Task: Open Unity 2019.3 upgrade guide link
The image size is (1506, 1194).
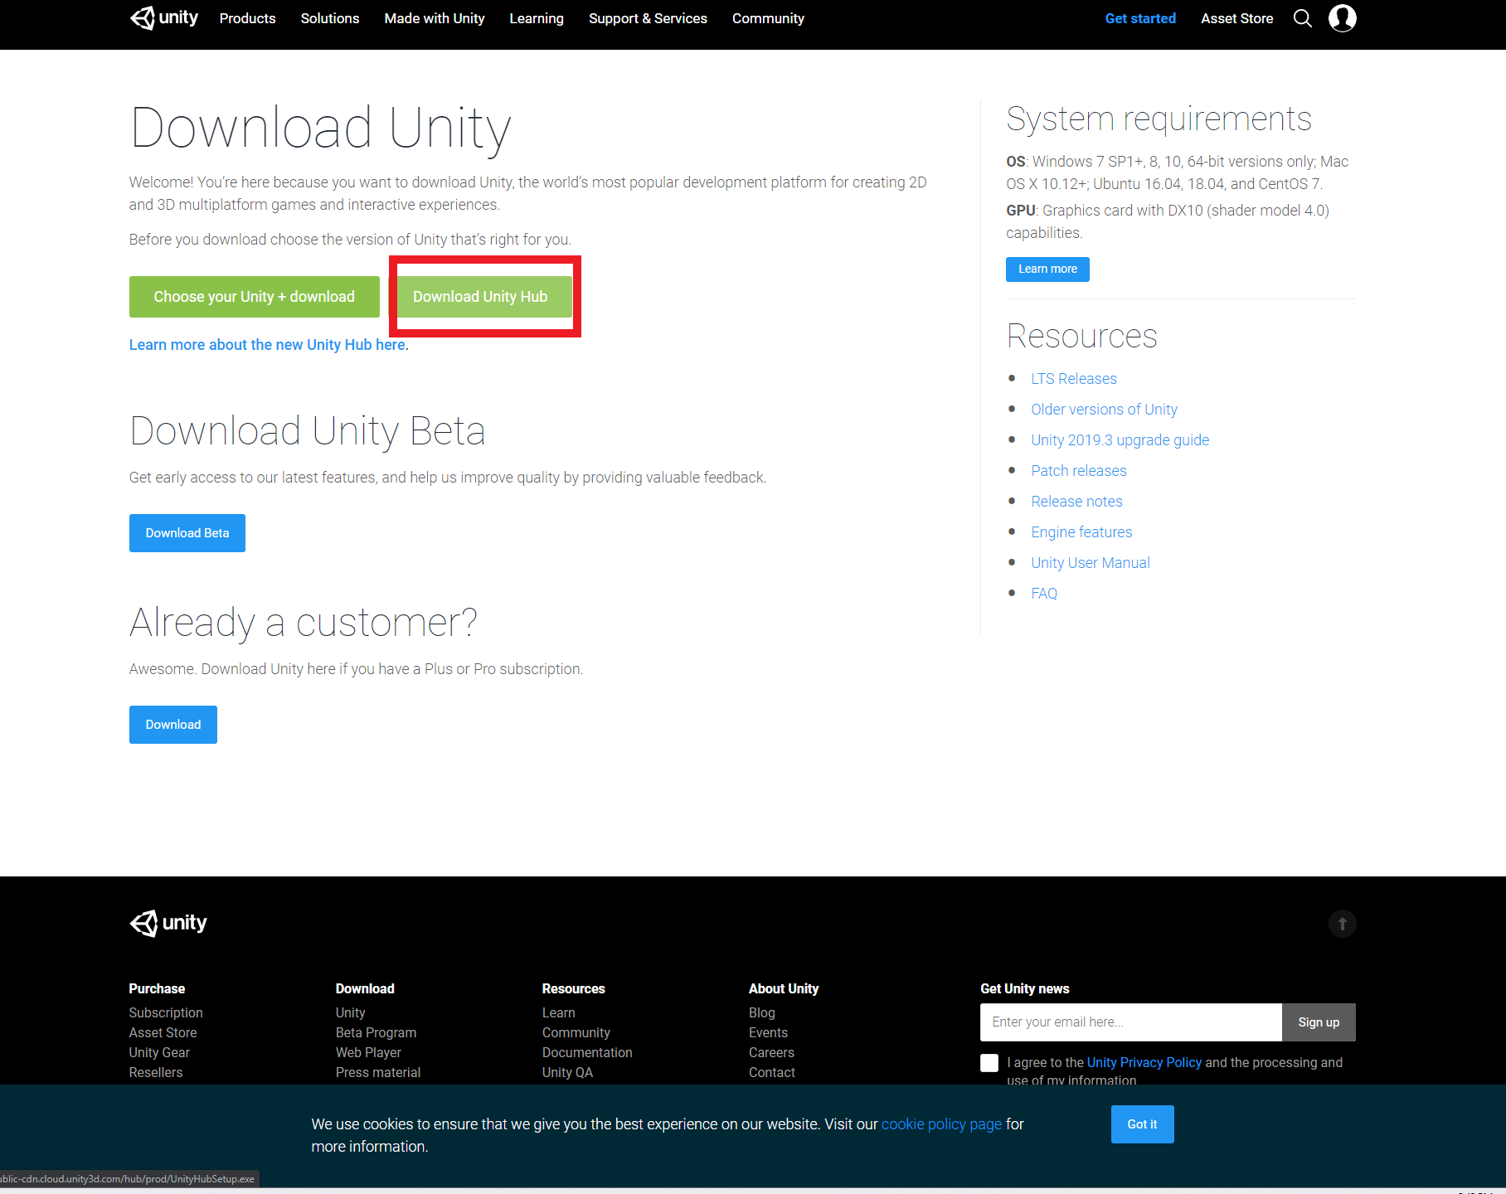Action: tap(1120, 440)
